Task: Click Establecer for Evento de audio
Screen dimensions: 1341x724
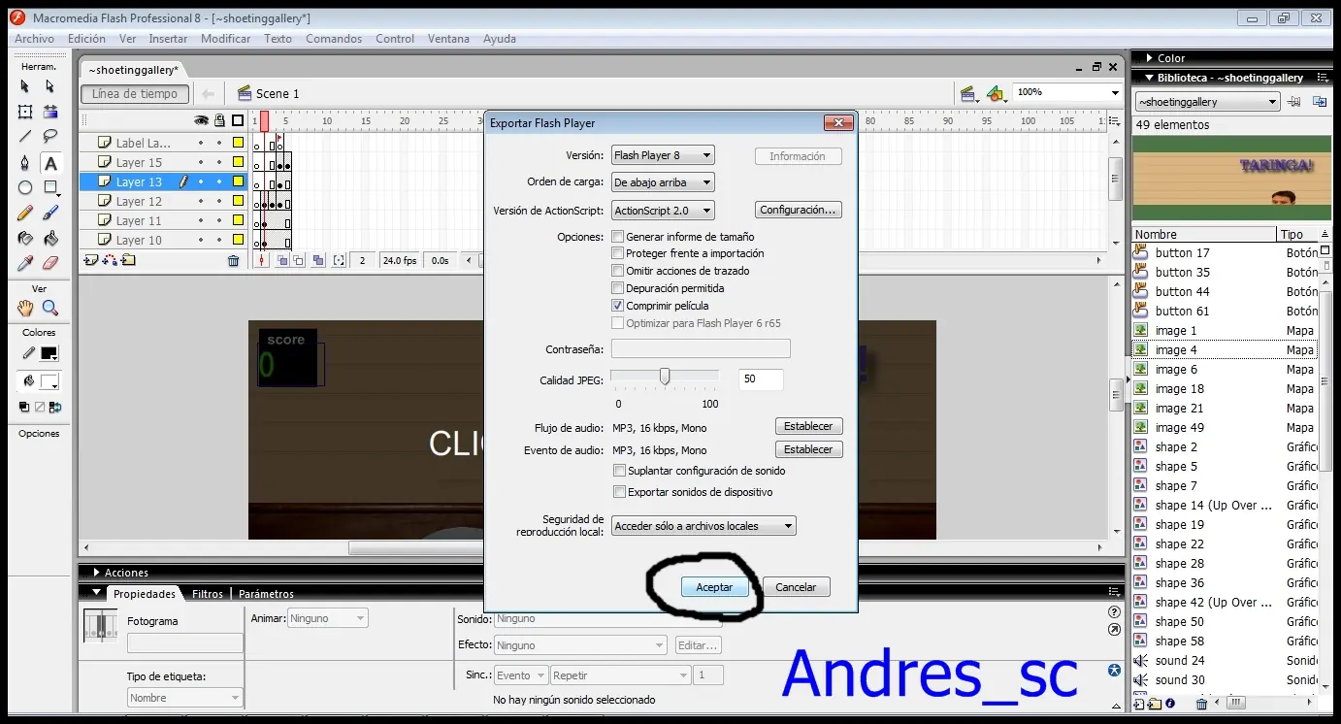Action: tap(808, 449)
